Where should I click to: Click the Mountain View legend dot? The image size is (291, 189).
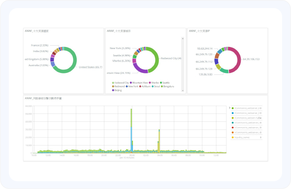(131, 82)
